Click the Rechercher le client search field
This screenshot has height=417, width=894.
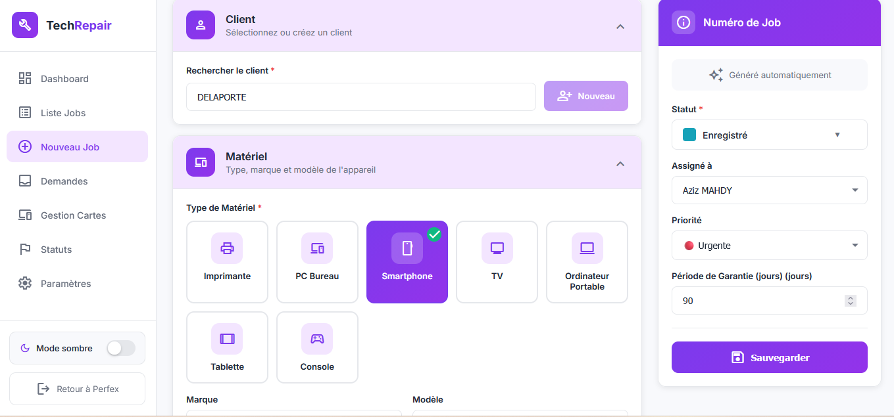(x=360, y=97)
